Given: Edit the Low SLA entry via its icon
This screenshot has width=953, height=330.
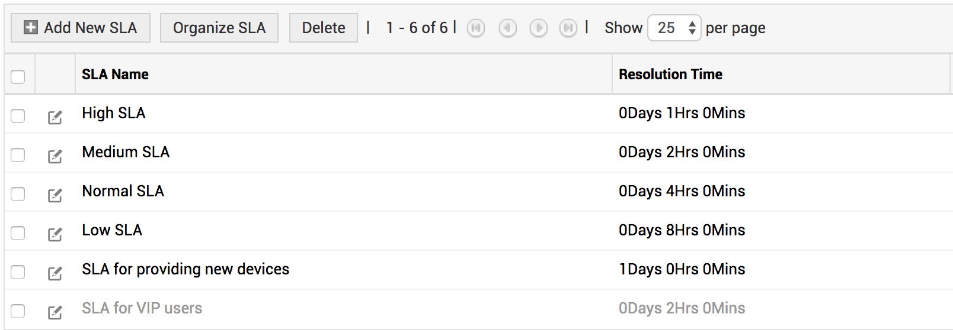Looking at the screenshot, I should pyautogui.click(x=55, y=234).
